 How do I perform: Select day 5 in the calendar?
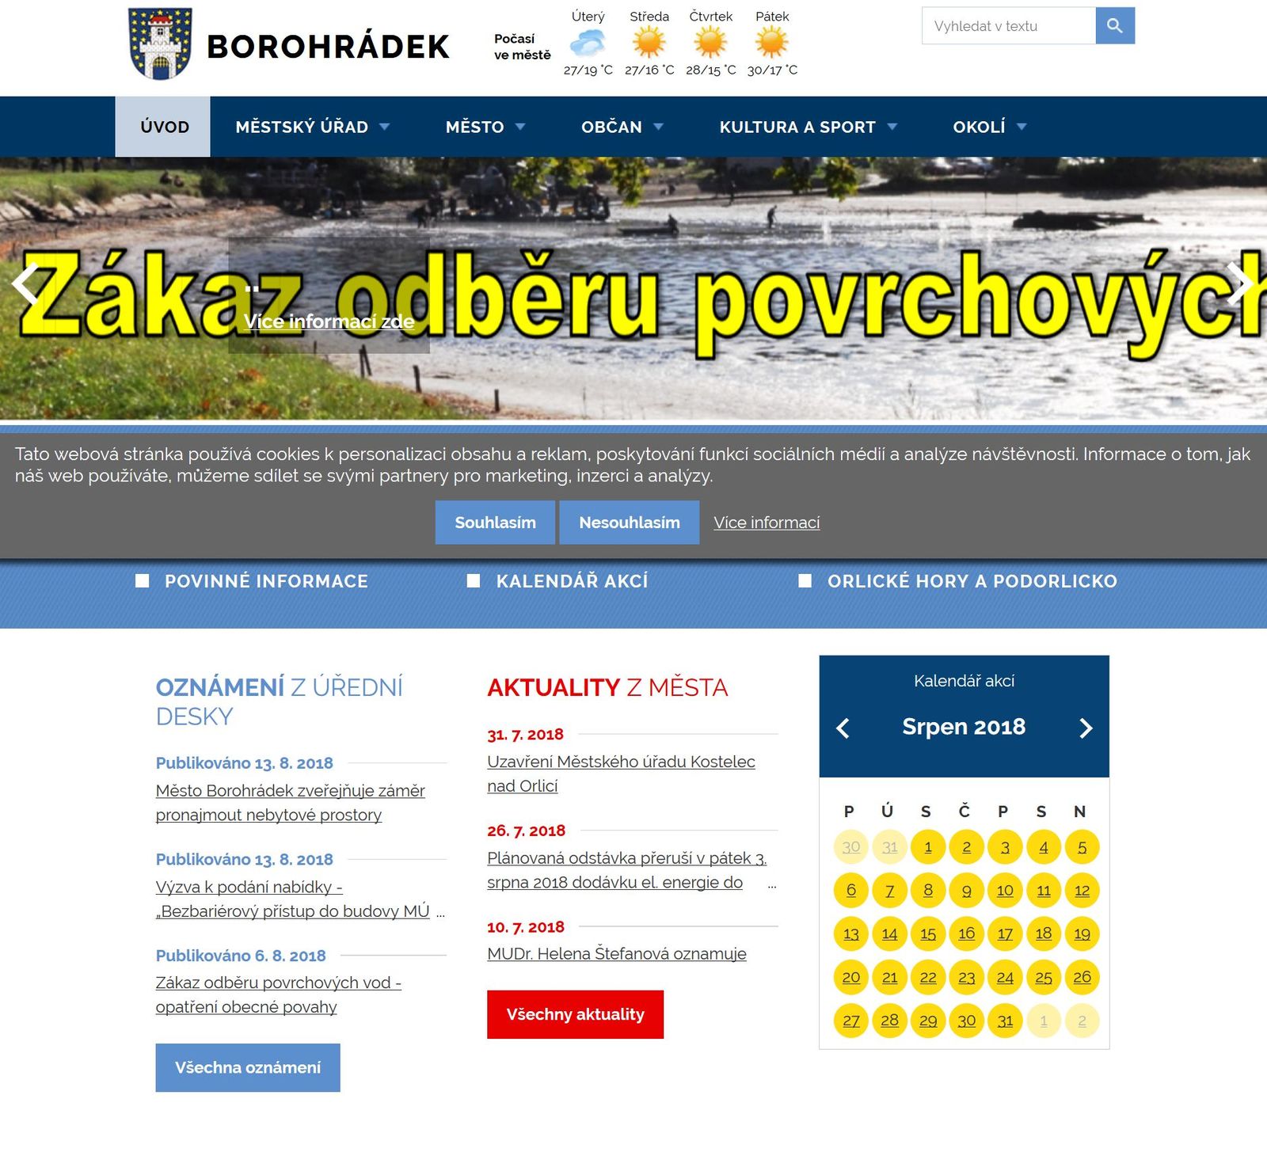[x=1082, y=847]
